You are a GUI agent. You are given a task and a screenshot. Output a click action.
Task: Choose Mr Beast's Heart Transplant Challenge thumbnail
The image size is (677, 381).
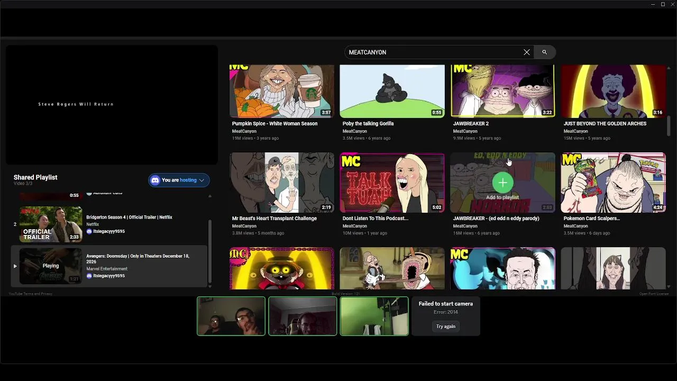[x=282, y=183]
